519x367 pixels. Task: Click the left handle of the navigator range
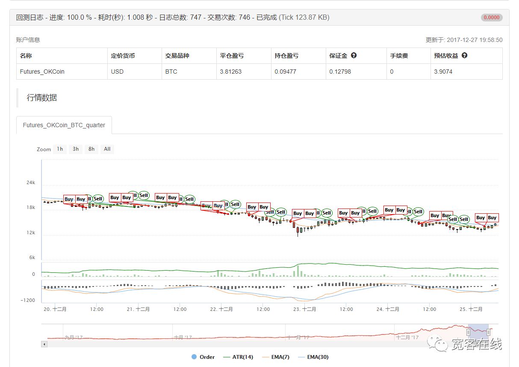(469, 332)
